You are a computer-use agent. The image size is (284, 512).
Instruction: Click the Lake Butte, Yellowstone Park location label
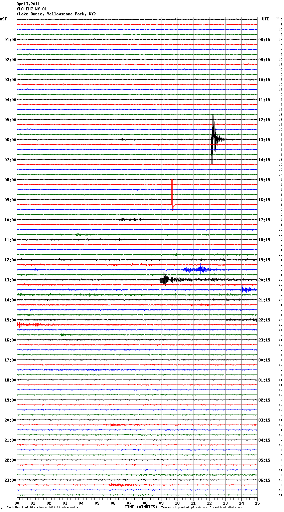[x=56, y=14]
